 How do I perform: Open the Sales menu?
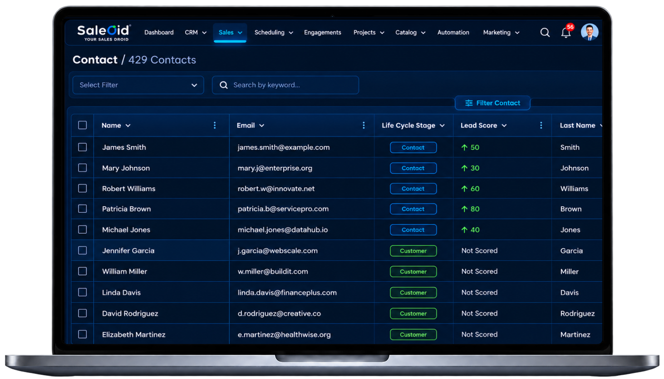click(230, 33)
